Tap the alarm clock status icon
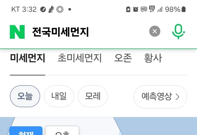 tap(135, 9)
